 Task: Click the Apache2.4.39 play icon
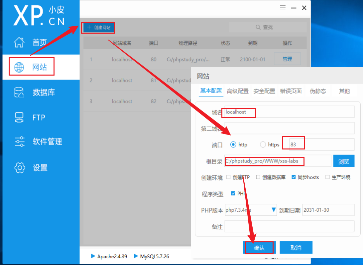(93, 256)
